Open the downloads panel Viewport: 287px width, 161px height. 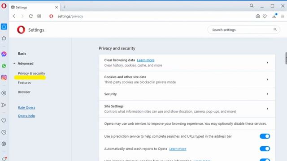tap(274, 16)
